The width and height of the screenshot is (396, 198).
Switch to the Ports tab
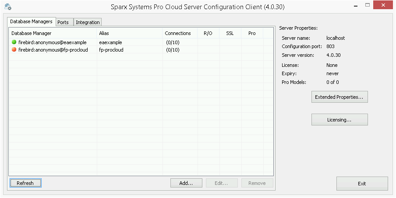point(63,22)
